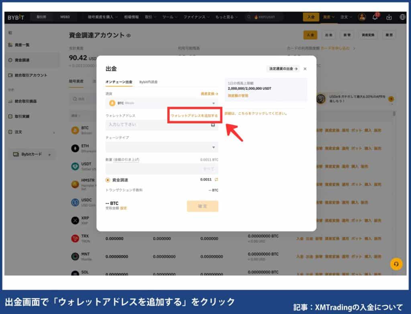Click the refresh icon next to 0.0011
Image resolution: width=411 pixels, height=314 pixels.
[x=216, y=179]
